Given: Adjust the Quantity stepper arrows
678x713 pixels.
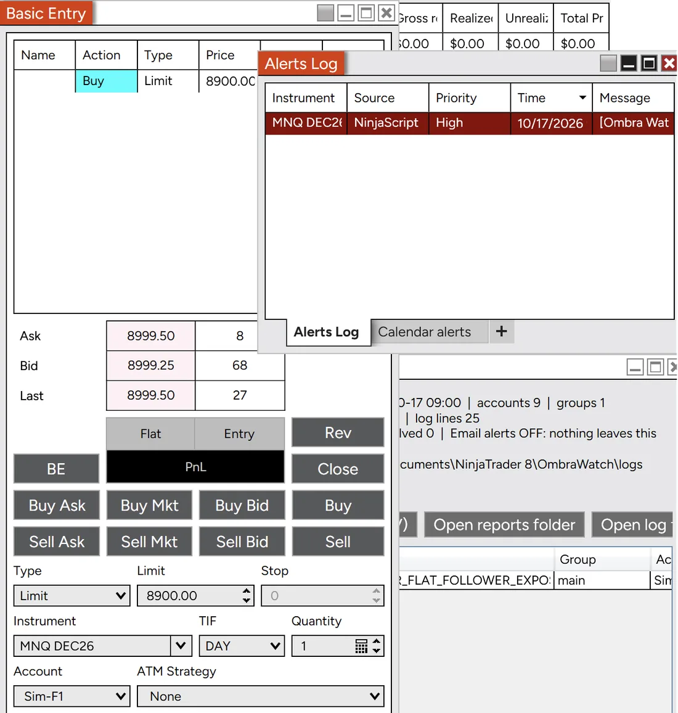Looking at the screenshot, I should 376,646.
